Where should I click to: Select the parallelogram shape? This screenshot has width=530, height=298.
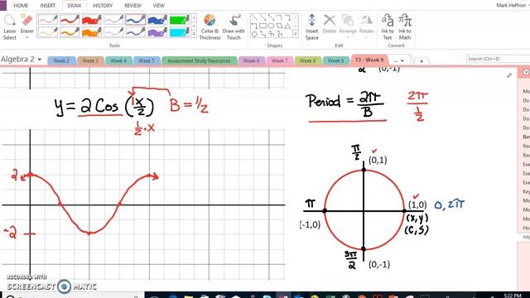coord(279,26)
